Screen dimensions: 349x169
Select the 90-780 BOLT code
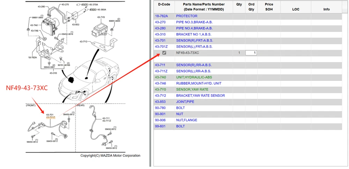160,108
